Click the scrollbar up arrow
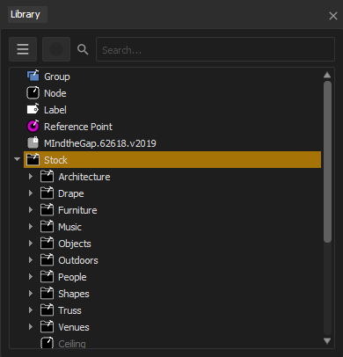This screenshot has height=357, width=343. [327, 75]
